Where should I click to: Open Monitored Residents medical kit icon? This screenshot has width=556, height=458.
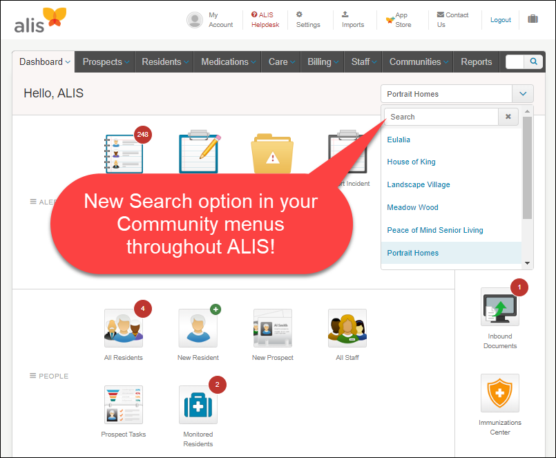(x=198, y=405)
